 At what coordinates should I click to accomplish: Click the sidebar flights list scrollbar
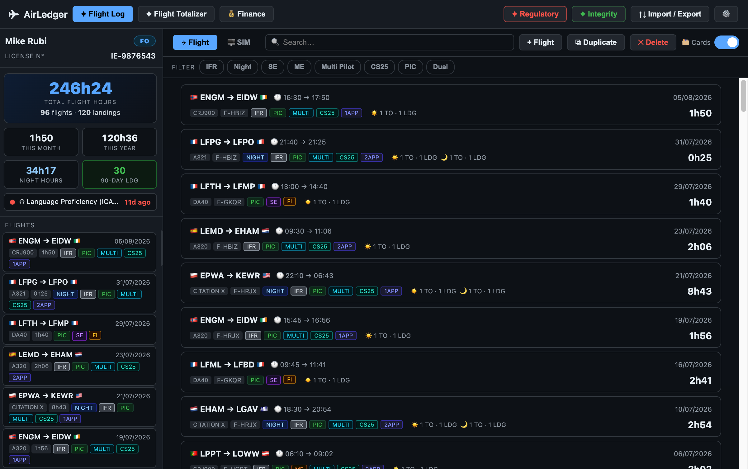pos(161,248)
